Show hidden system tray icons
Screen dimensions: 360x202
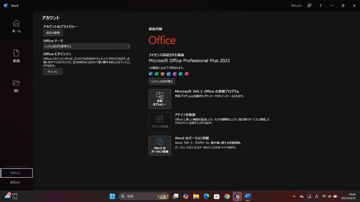[294, 196]
